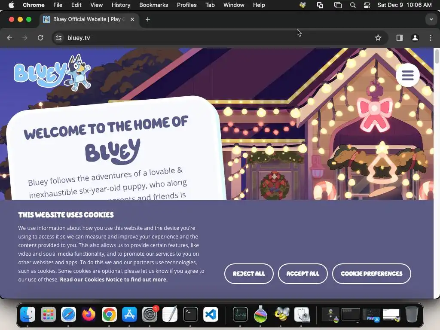Open TextEdit from the Dock
The height and width of the screenshot is (330, 440).
[170, 314]
